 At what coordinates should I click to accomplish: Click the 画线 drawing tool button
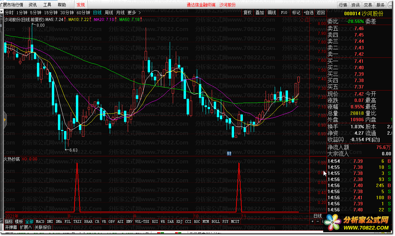click(x=272, y=12)
